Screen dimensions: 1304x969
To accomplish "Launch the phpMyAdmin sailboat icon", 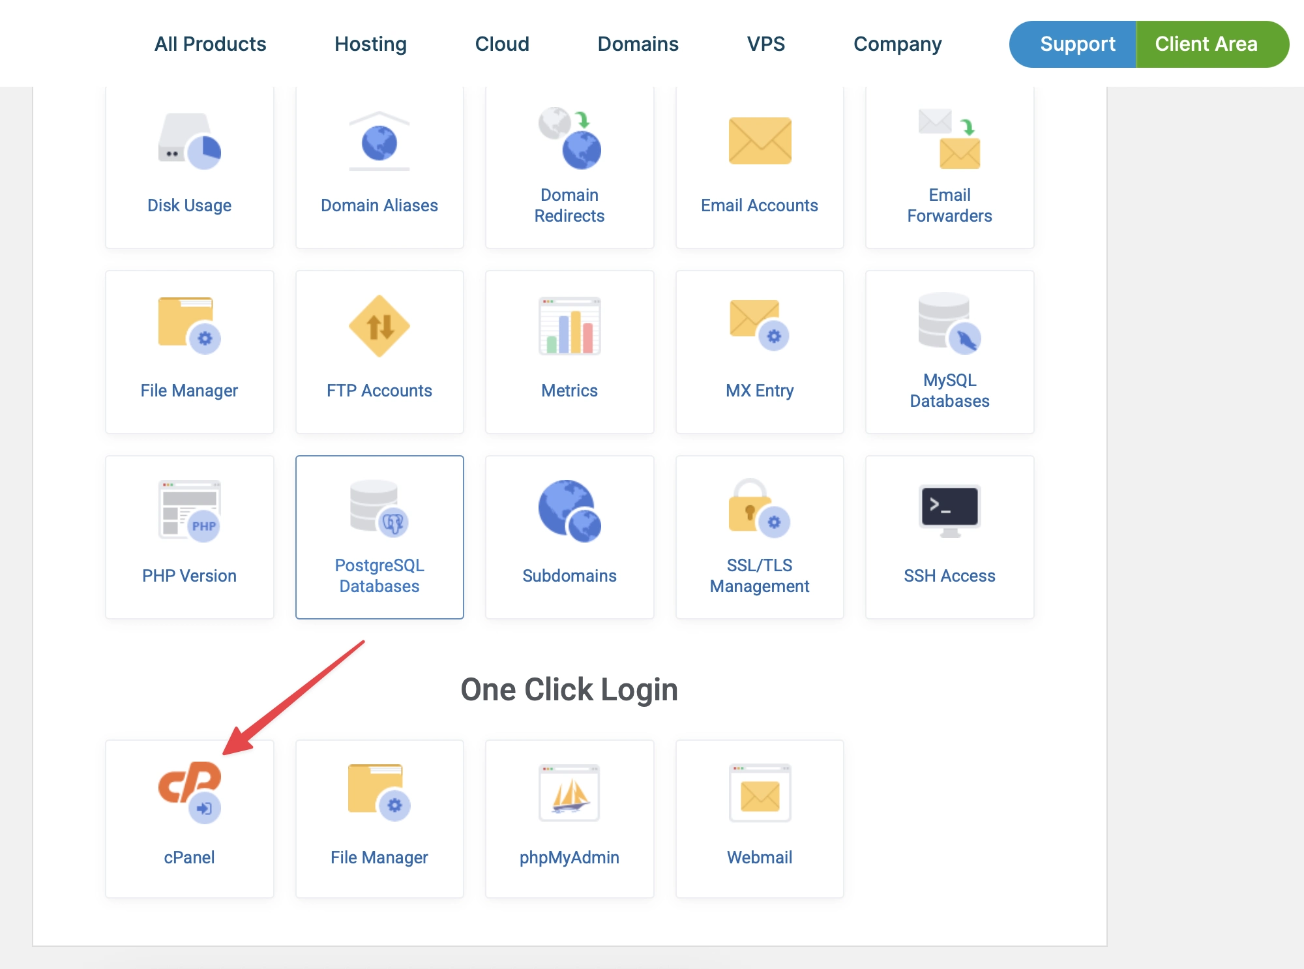I will point(569,792).
